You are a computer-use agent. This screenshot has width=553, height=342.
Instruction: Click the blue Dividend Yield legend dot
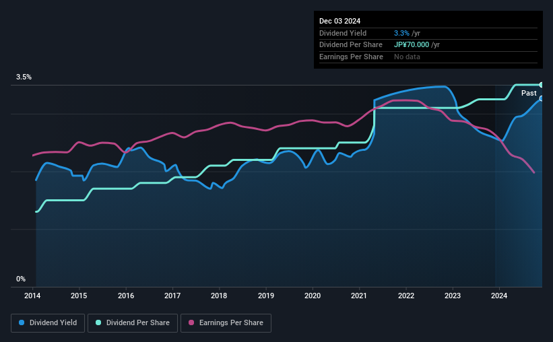22,322
